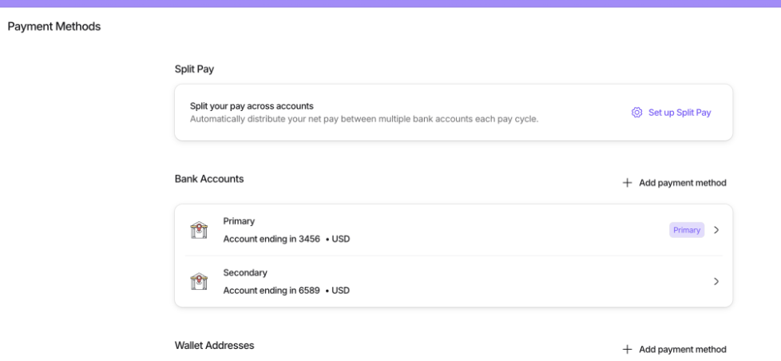Click the bank icon of the Secondary account
Viewport: 781px width, 361px height.
tap(199, 281)
